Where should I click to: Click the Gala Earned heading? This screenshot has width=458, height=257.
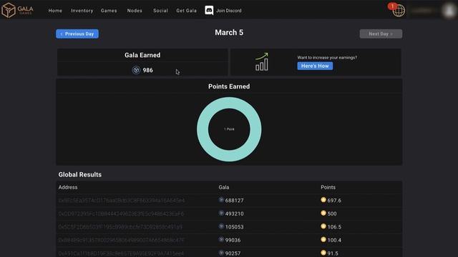pos(142,55)
